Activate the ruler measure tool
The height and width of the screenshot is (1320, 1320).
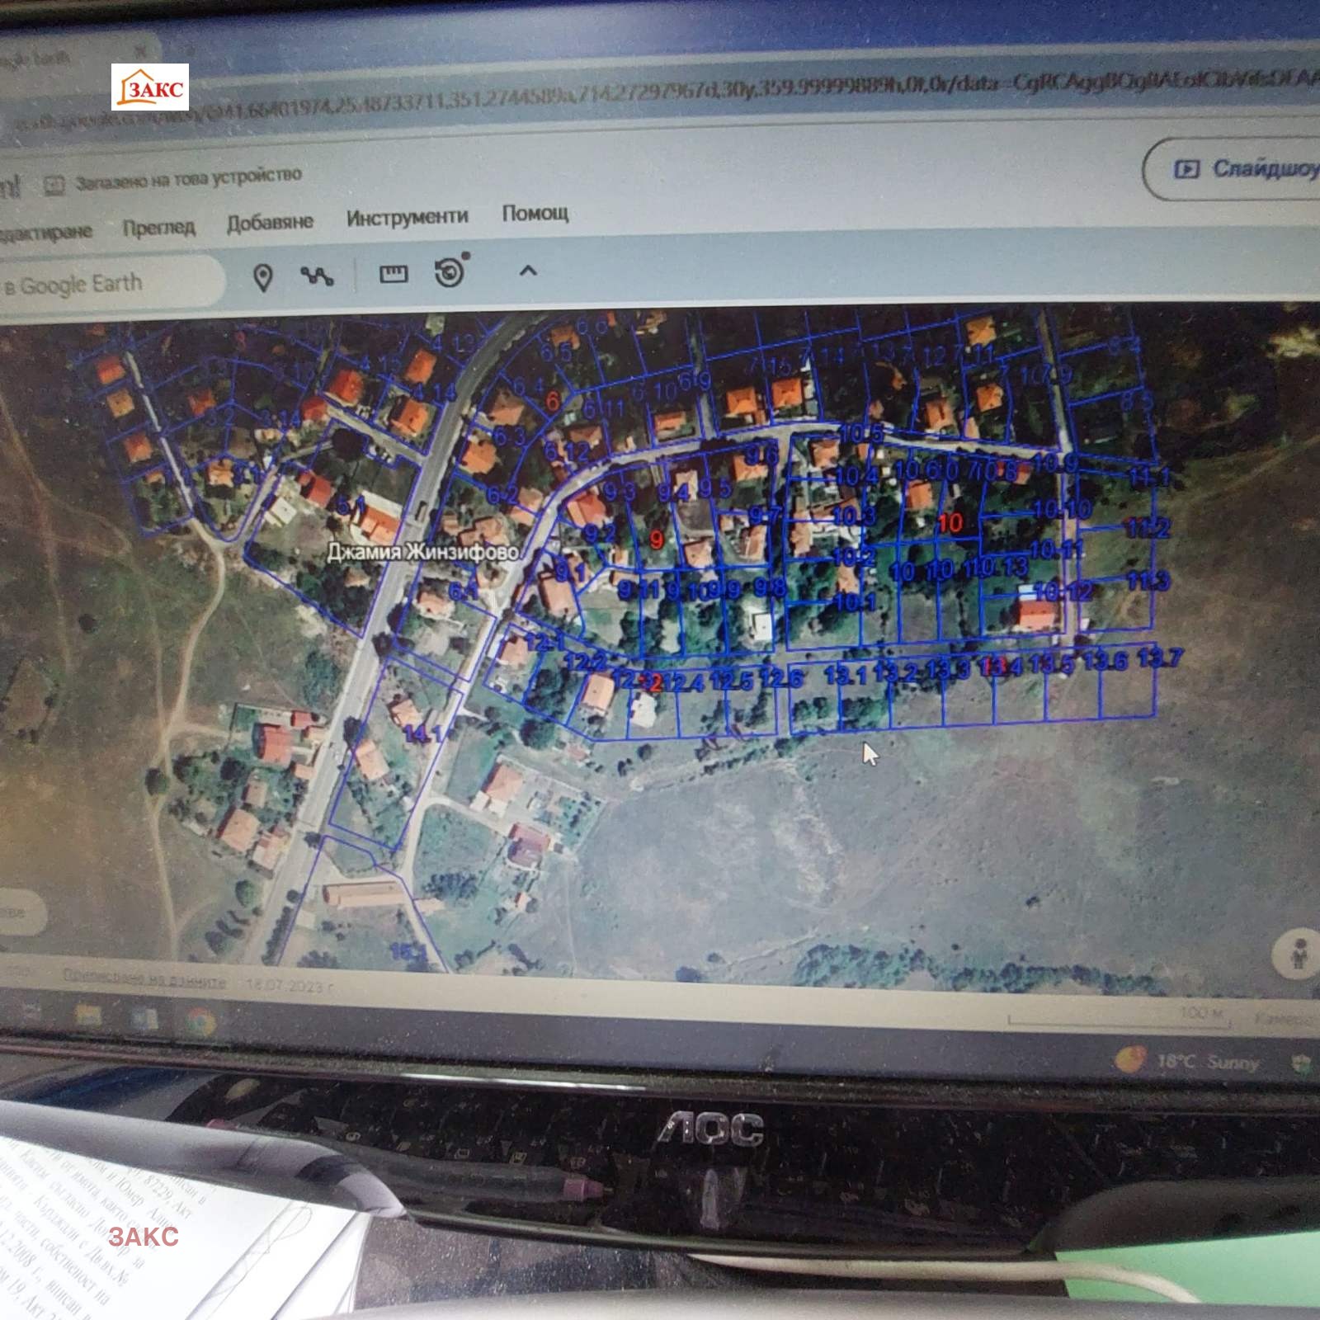point(393,274)
